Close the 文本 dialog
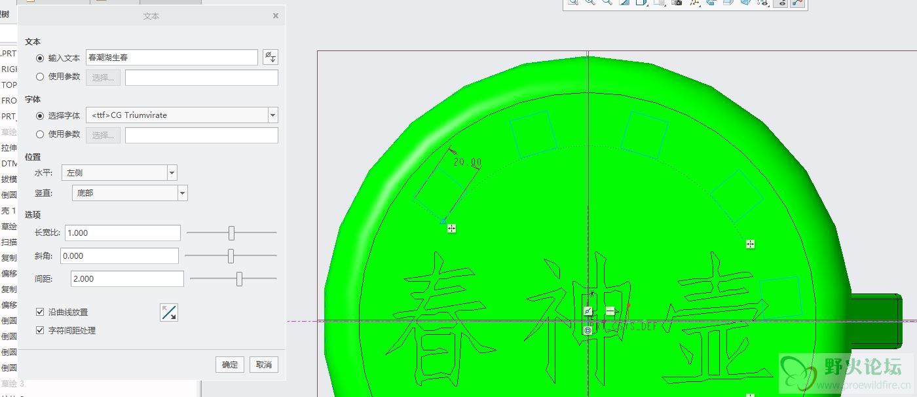917x397 pixels. click(x=276, y=16)
